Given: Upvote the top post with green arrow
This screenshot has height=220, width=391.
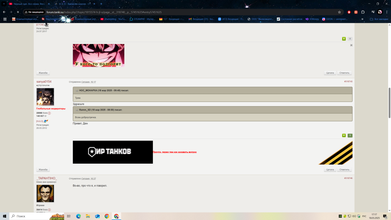Looking at the screenshot, I should click(x=344, y=39).
